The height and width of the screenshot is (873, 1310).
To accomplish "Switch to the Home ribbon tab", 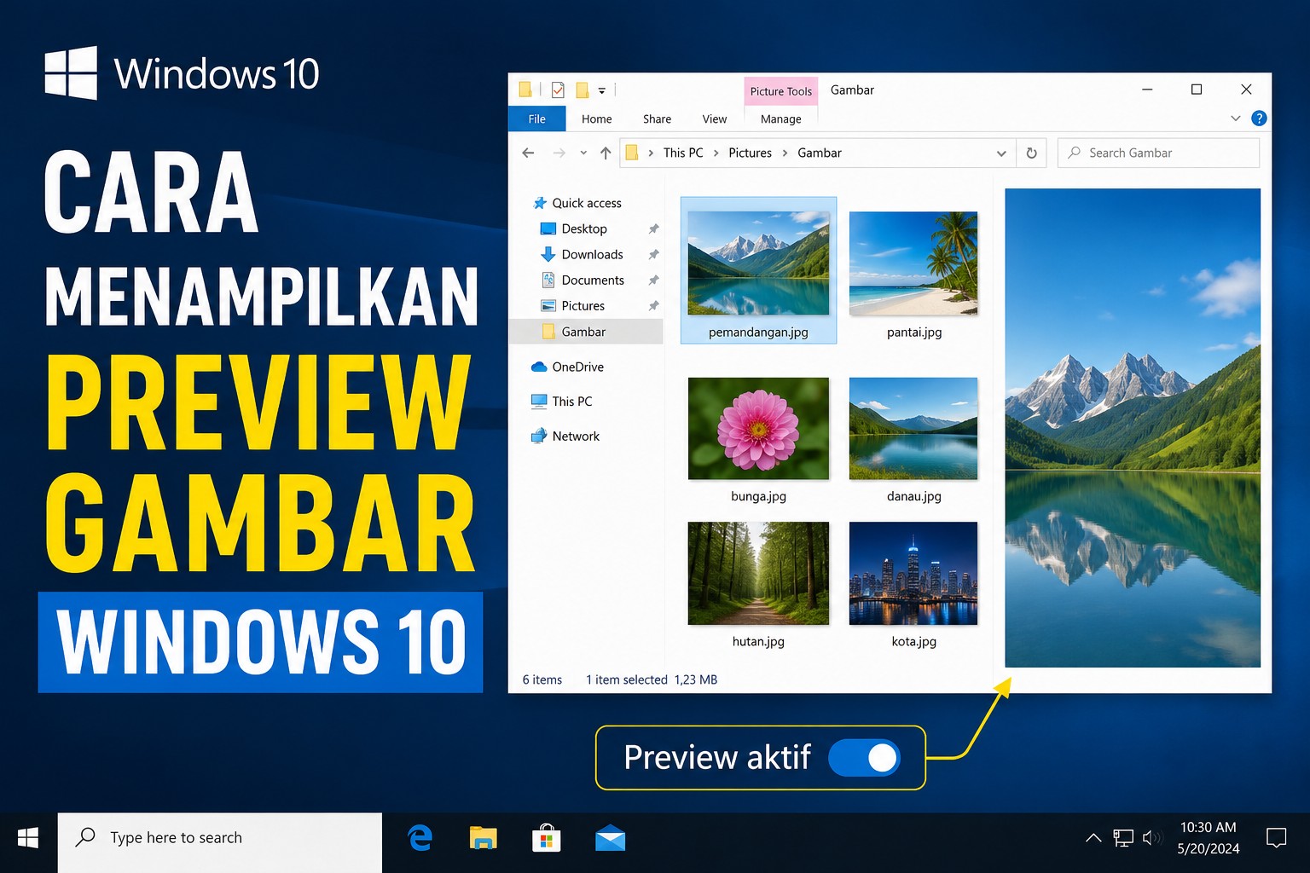I will tap(597, 119).
